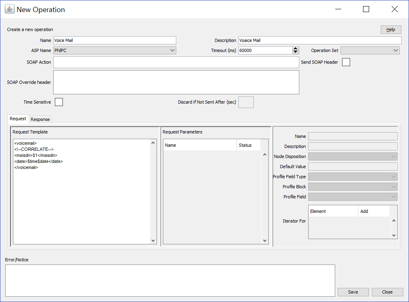This screenshot has height=302, width=409.
Task: Click Request Template scrollbar up arrow
Action: (x=153, y=143)
